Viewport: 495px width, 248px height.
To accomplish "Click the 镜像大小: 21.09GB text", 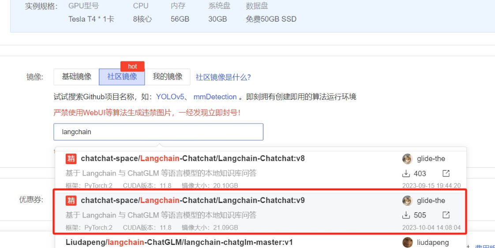I will point(210,227).
